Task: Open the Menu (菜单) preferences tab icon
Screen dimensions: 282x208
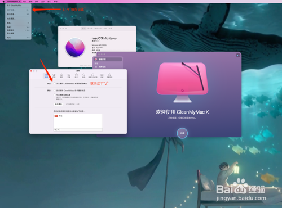Action: (x=69, y=75)
